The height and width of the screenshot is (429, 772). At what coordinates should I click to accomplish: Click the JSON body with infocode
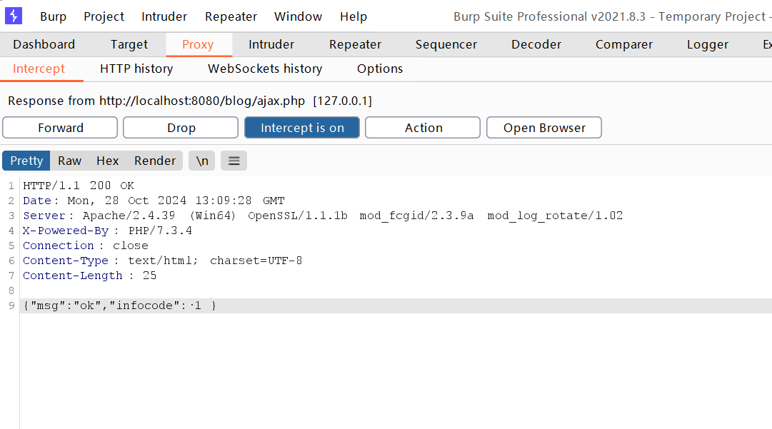tap(120, 306)
